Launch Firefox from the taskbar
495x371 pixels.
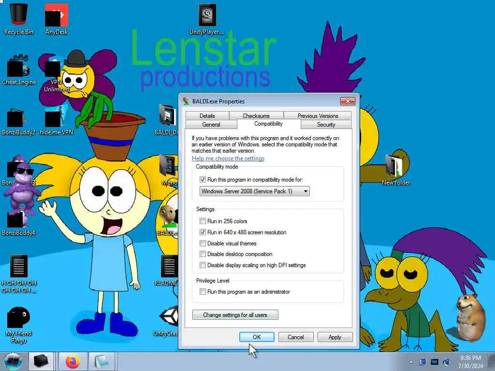point(73,361)
